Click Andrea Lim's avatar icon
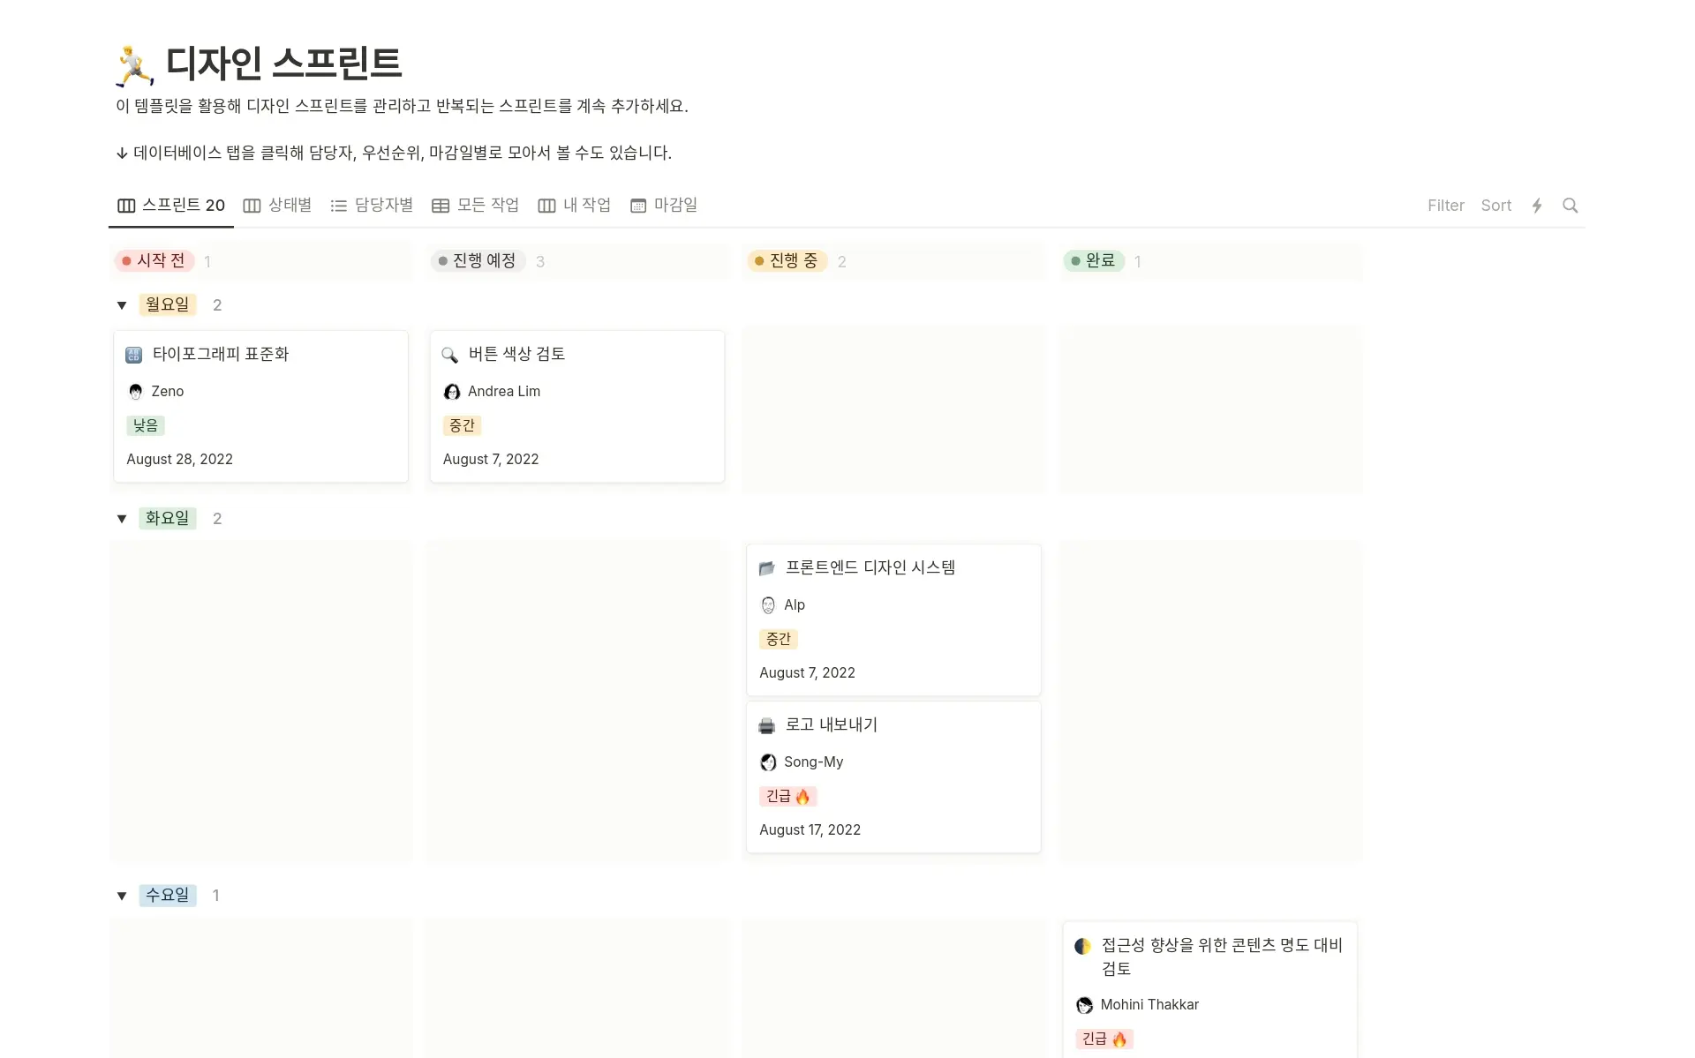 451,392
